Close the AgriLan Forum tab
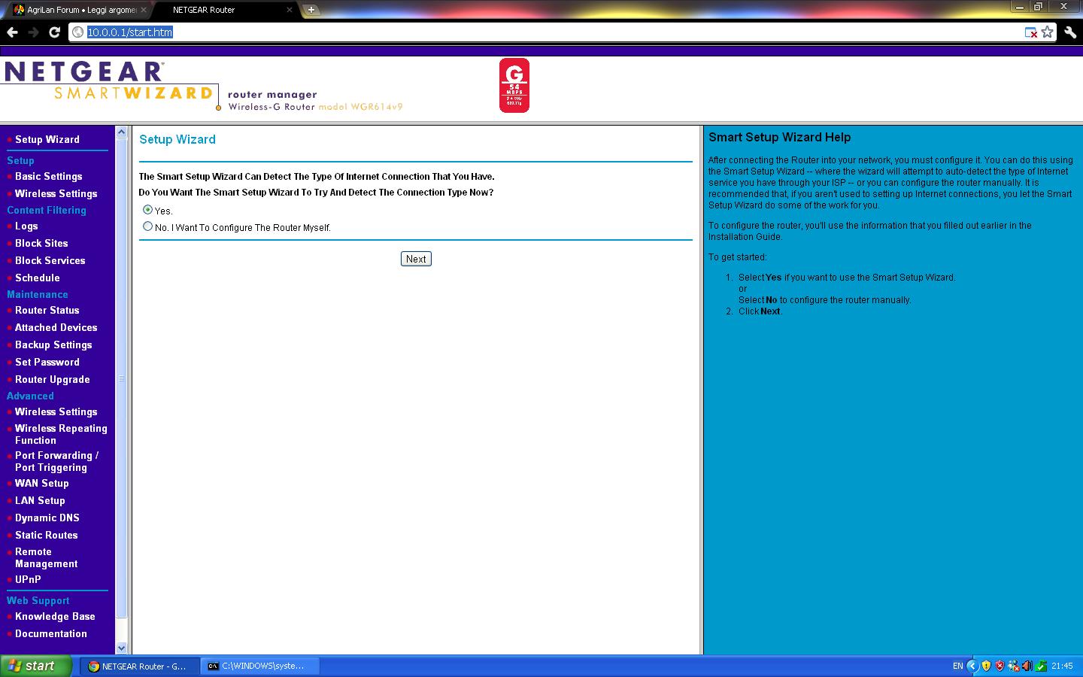The image size is (1083, 677). coord(143,10)
